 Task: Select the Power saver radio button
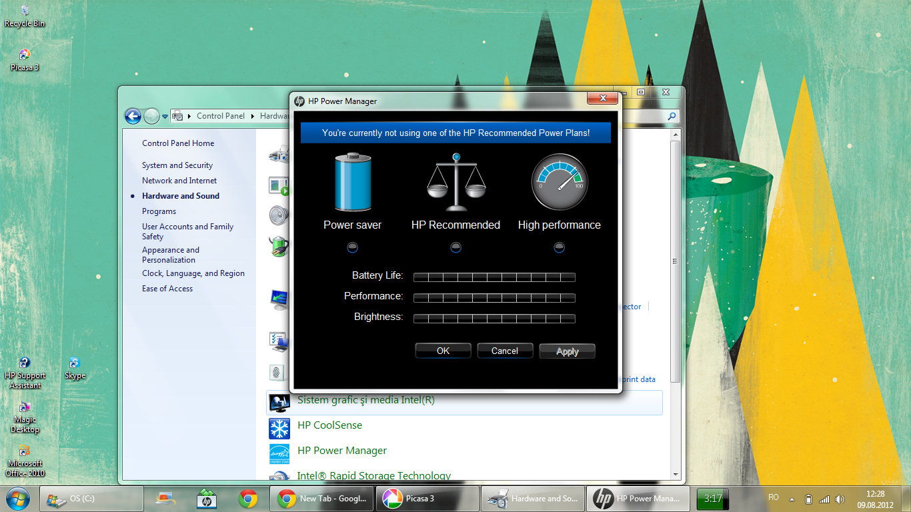point(353,247)
